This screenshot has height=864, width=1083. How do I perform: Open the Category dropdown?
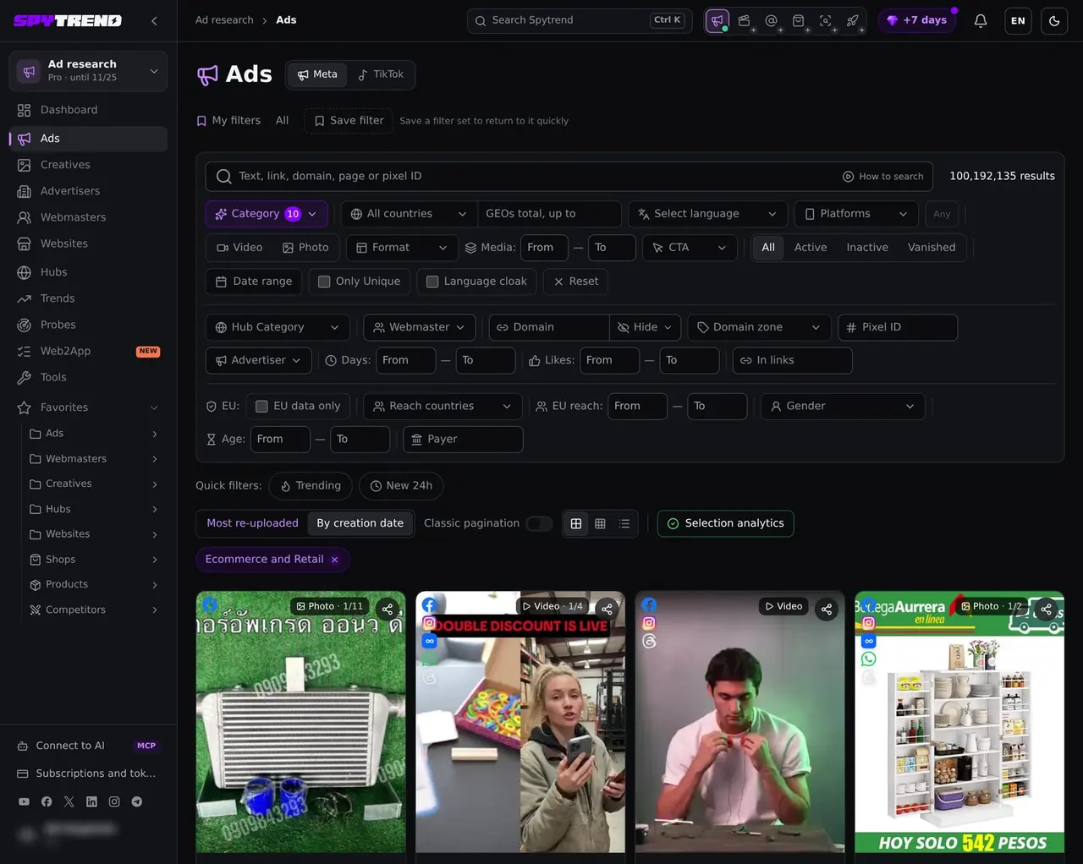tap(266, 214)
